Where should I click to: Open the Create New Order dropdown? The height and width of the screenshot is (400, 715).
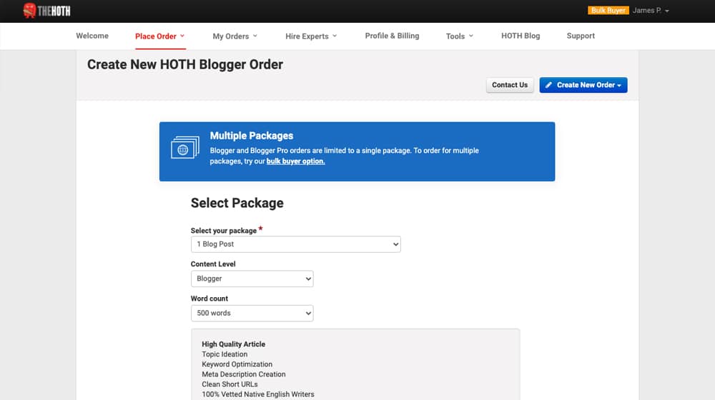(x=583, y=85)
